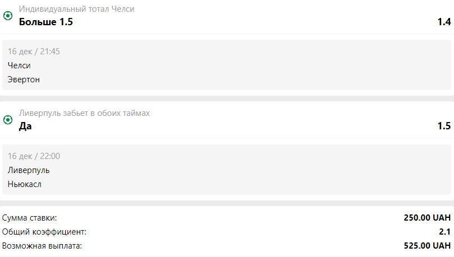The height and width of the screenshot is (257, 454).
Task: Click the 525.00 UAH possible payout
Action: point(428,246)
